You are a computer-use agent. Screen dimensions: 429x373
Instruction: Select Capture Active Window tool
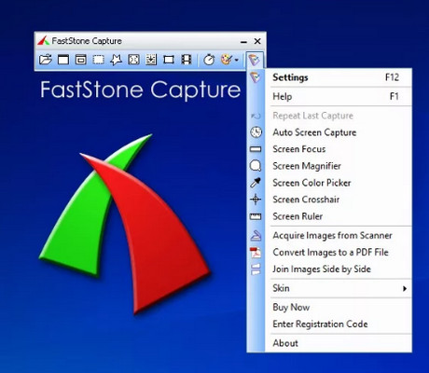coord(63,59)
